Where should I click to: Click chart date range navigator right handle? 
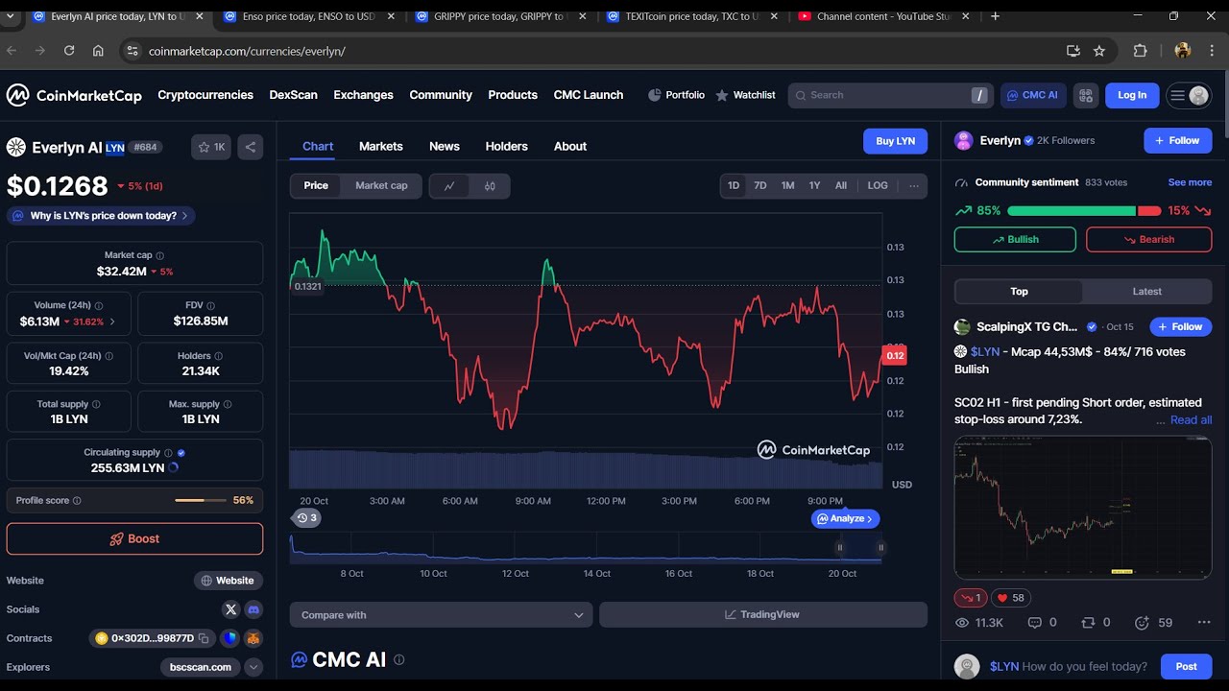pyautogui.click(x=880, y=548)
